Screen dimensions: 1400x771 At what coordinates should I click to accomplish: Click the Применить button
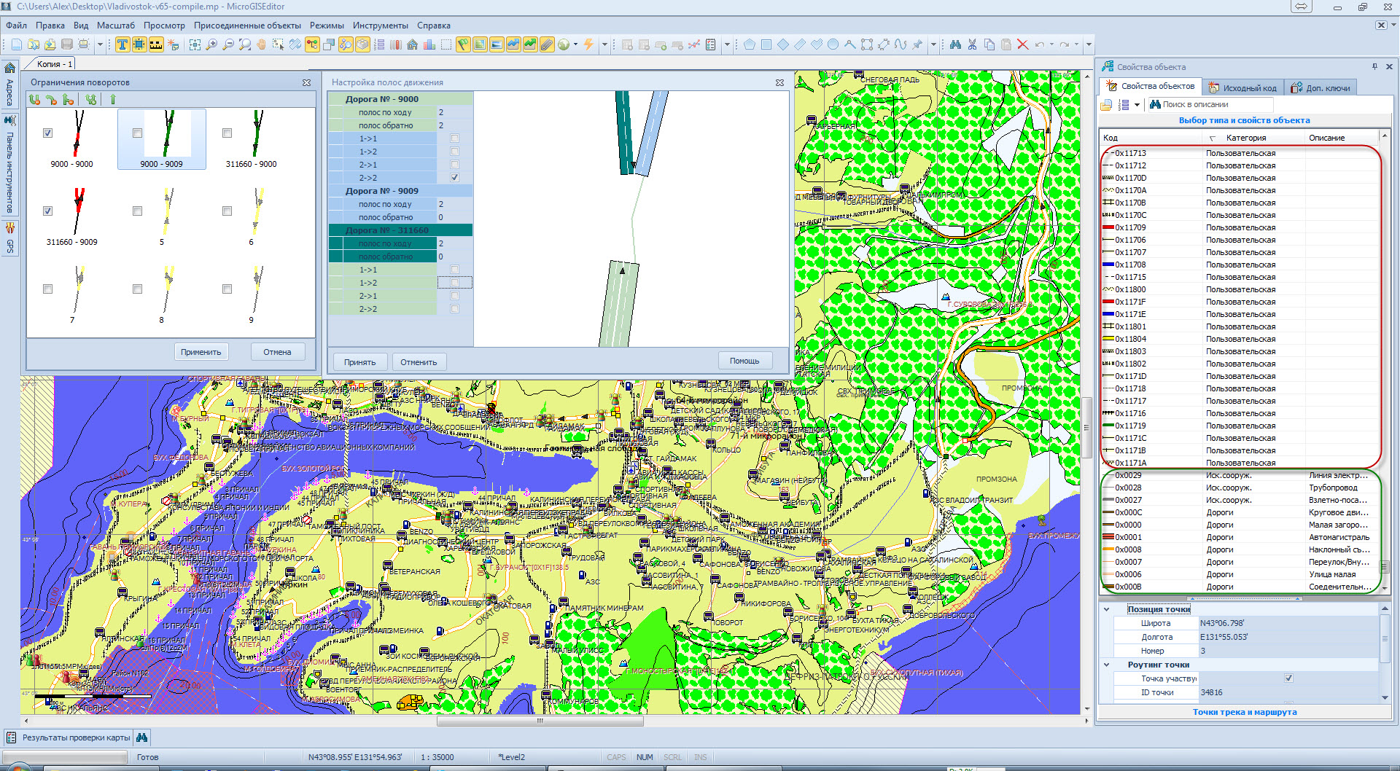[201, 352]
